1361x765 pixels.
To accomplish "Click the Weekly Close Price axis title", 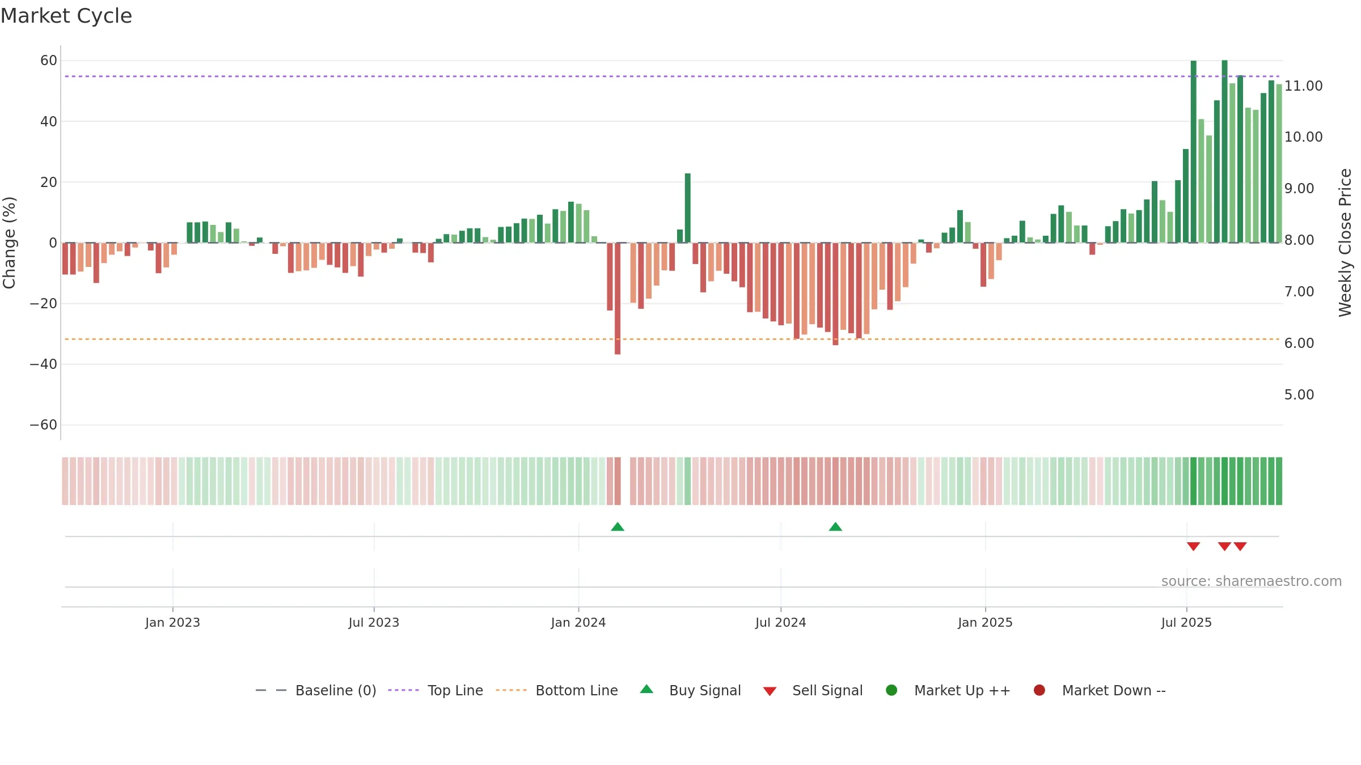I will tap(1345, 243).
